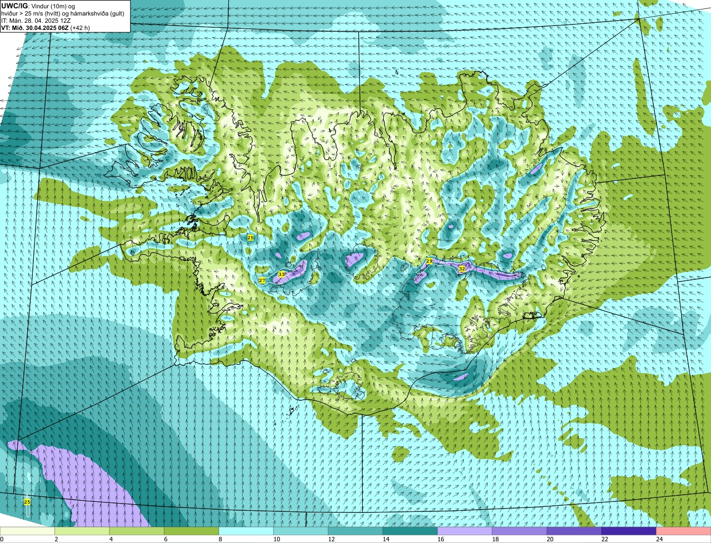711x543 pixels.
Task: Click the 20–22 m/s violet legend swatch
Action: coord(574,531)
